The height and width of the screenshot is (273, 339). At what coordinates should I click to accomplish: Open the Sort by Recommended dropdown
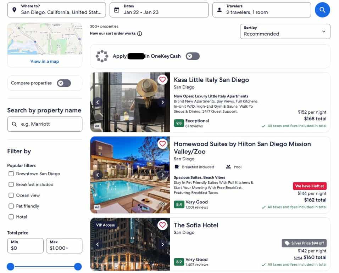[x=285, y=31]
